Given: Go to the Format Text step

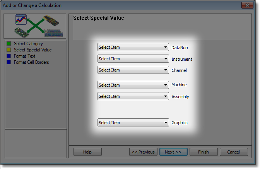Looking at the screenshot, I should (24, 56).
